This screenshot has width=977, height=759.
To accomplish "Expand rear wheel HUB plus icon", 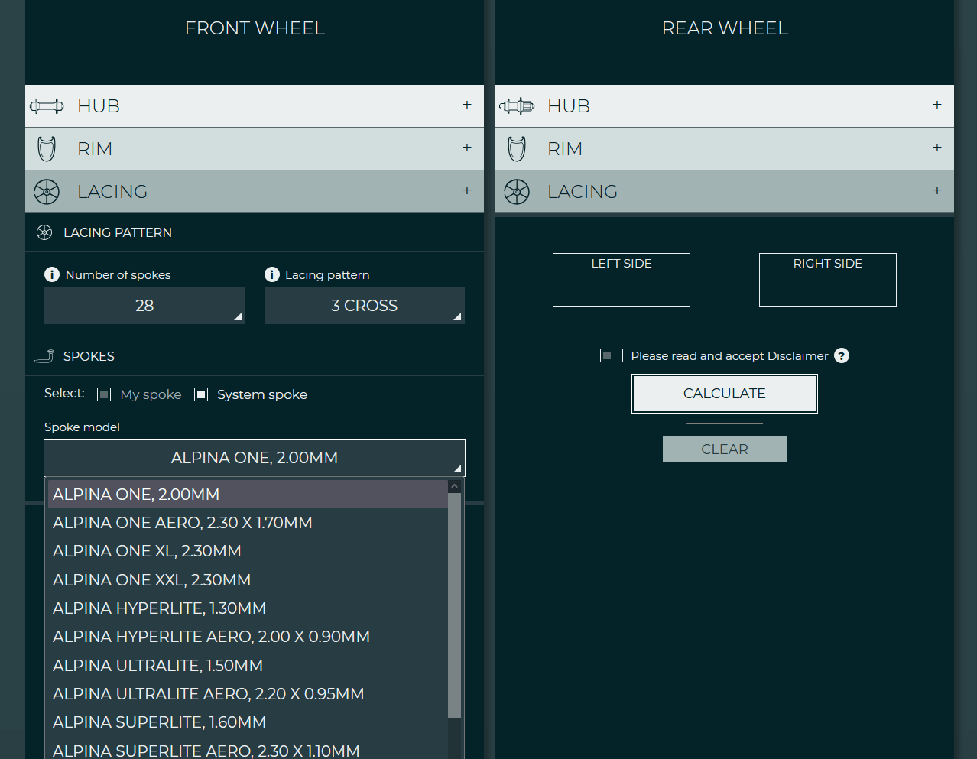I will pyautogui.click(x=937, y=105).
